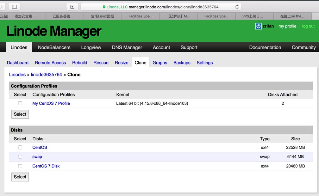Select the active Clone subtab
The width and height of the screenshot is (319, 196).
pos(141,62)
